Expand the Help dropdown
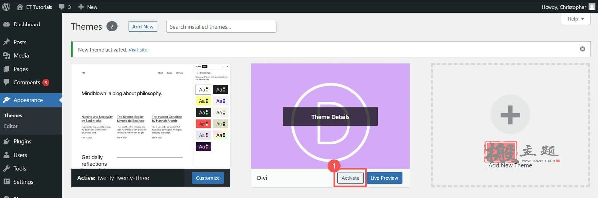 pos(576,19)
